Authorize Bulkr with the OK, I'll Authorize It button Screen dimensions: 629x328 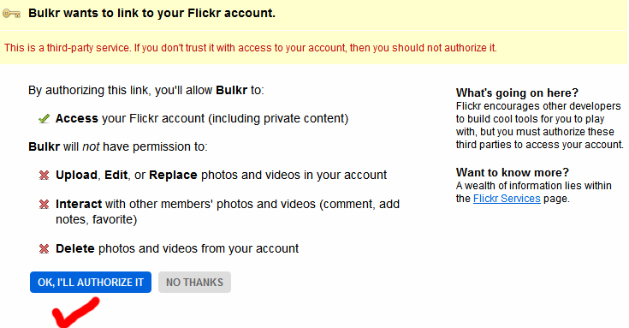pos(91,283)
